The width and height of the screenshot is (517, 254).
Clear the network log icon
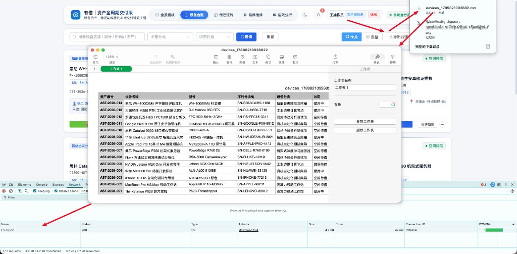coord(11,191)
